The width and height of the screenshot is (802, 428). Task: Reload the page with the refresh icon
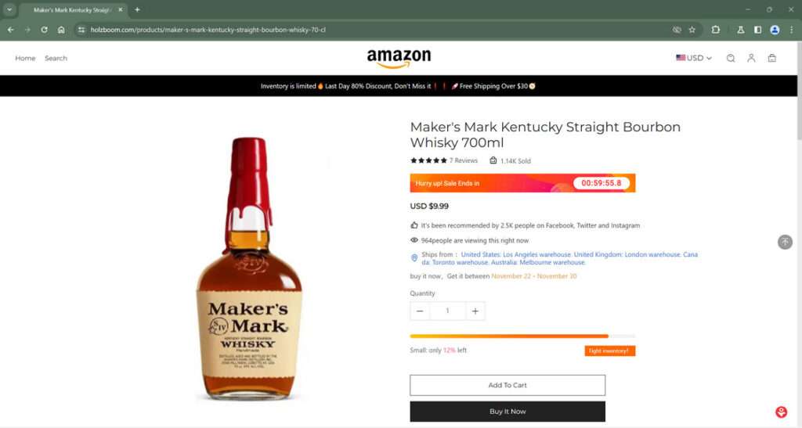coord(44,30)
